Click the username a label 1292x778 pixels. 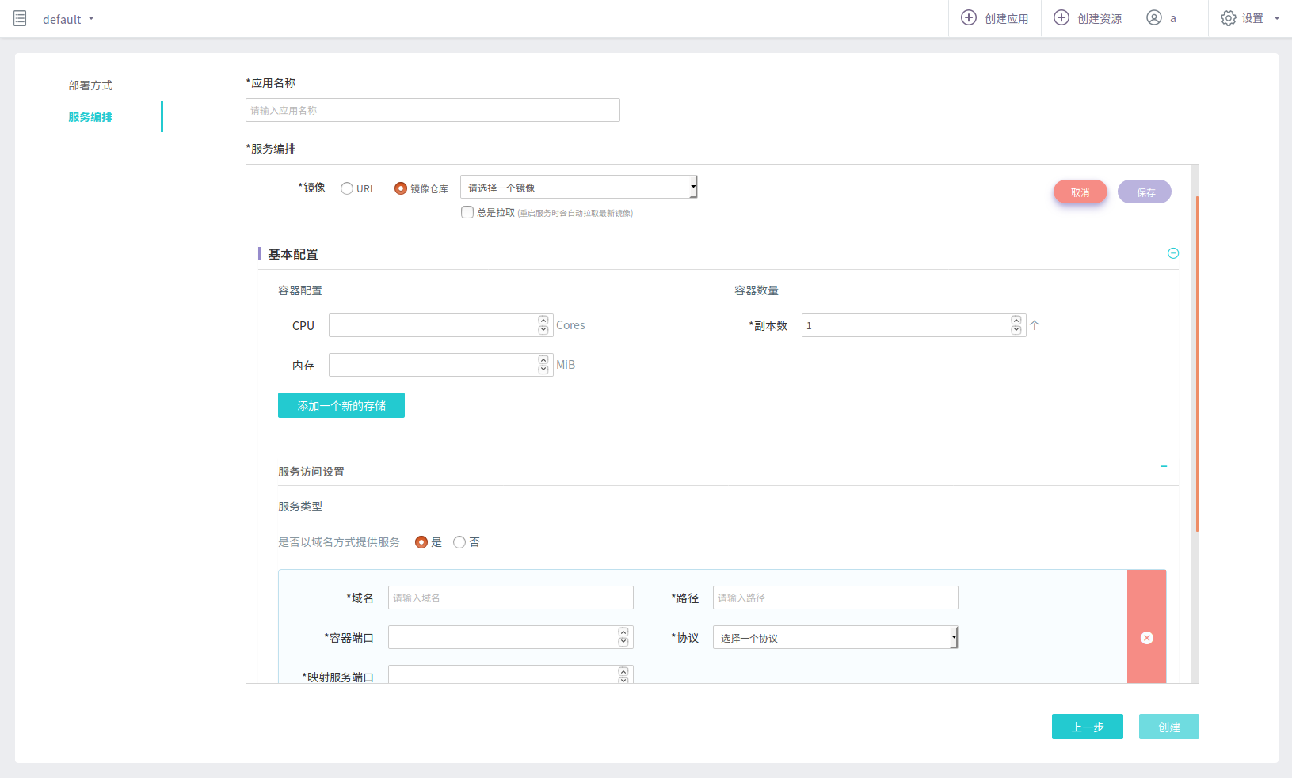coord(1173,19)
